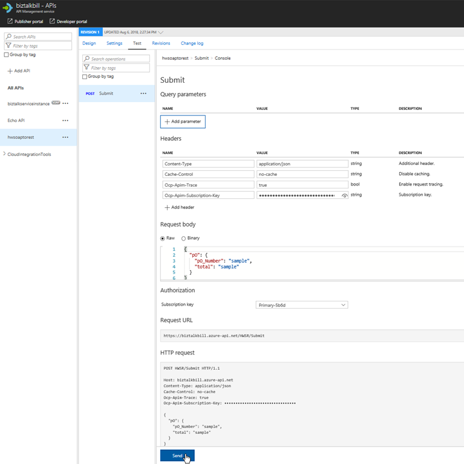Select Echo API in the list

(16, 120)
